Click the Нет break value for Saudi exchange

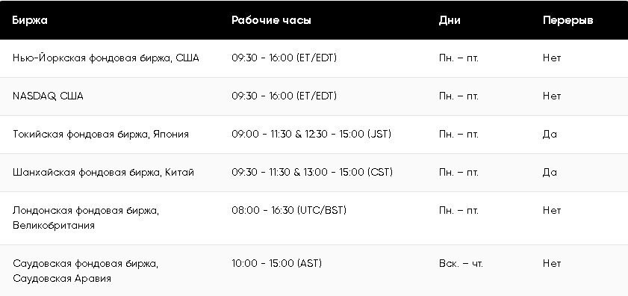(x=552, y=264)
